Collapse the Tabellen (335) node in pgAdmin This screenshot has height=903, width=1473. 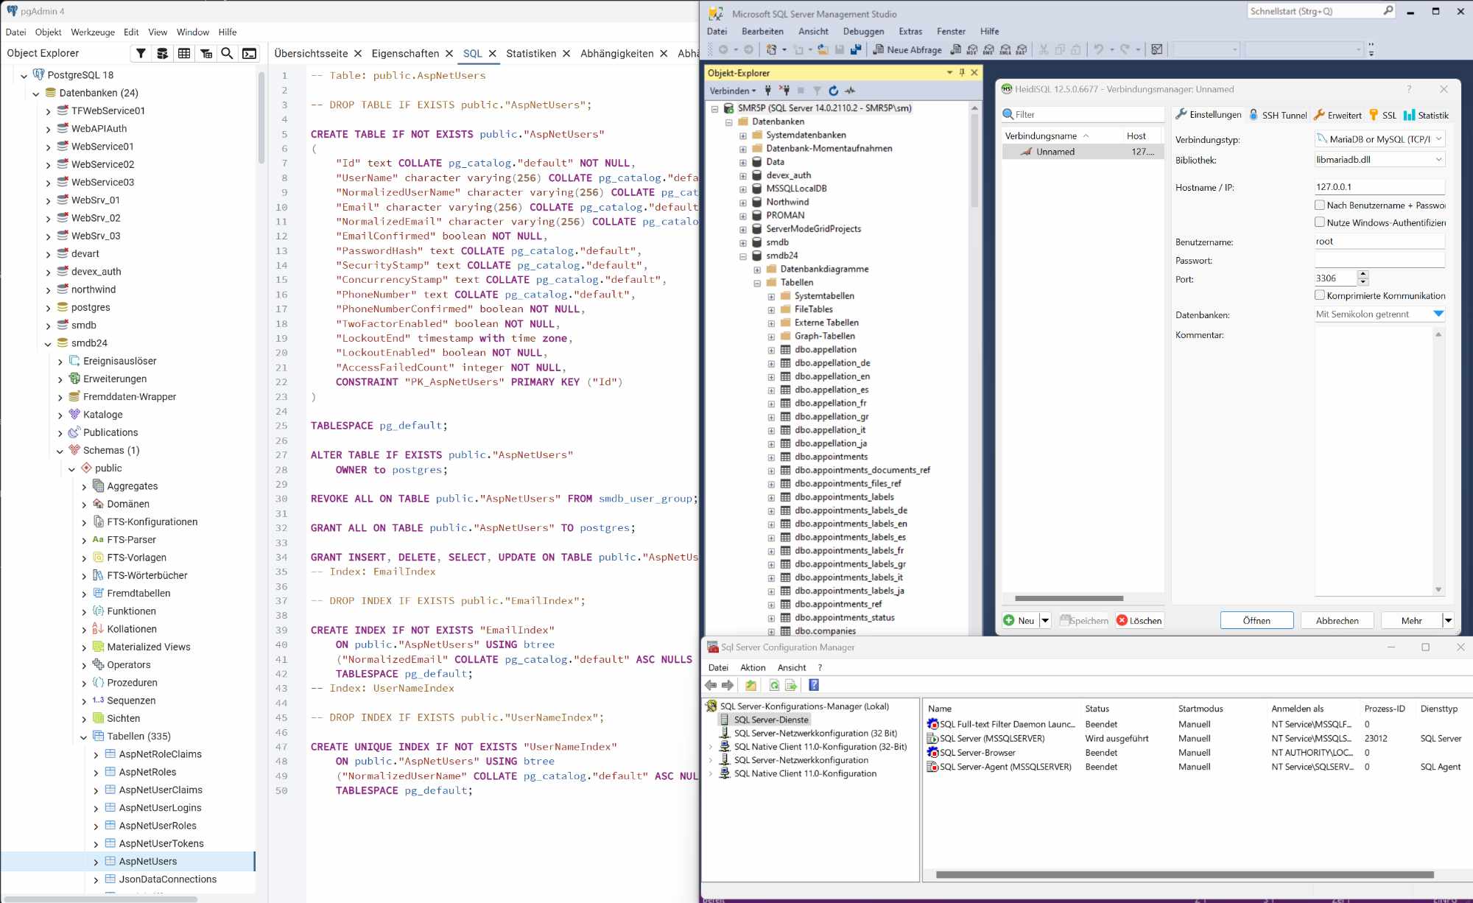click(84, 737)
